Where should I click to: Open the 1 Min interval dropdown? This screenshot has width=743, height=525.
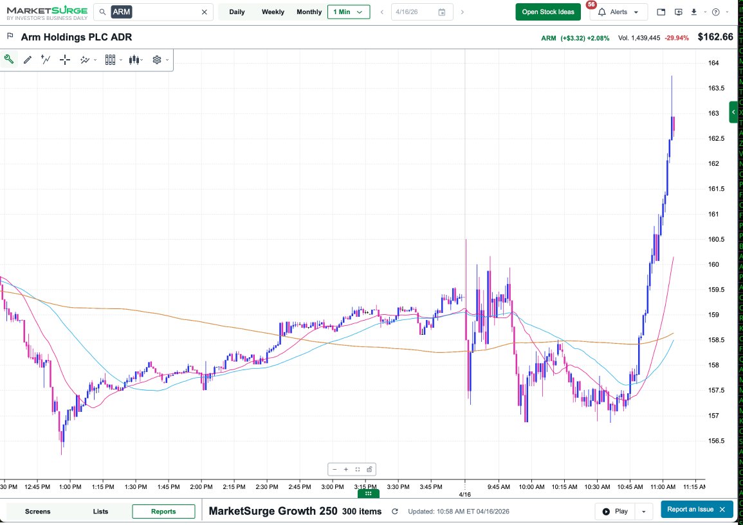[348, 12]
